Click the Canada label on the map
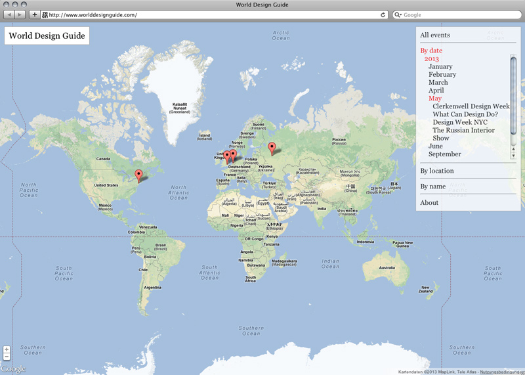The width and height of the screenshot is (525, 375). [x=103, y=159]
